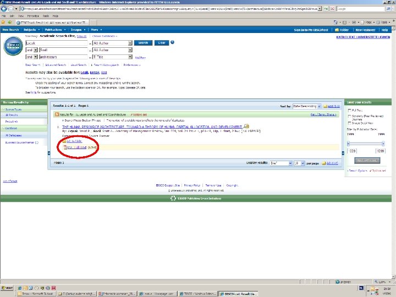Viewport: 396px width, 297px height.
Task: Click the Print toolbar icon
Action: tap(354, 22)
